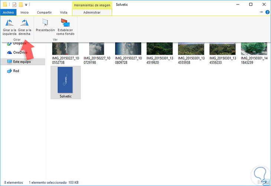Screen dimensions: 271x186
Task: Switch to the Compartir ribbon tab
Action: (44, 13)
